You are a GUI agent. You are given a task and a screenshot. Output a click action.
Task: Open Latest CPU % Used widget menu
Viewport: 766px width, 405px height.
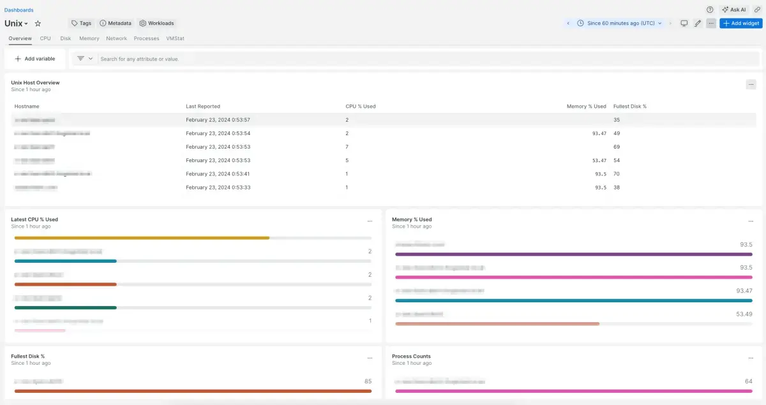(370, 221)
